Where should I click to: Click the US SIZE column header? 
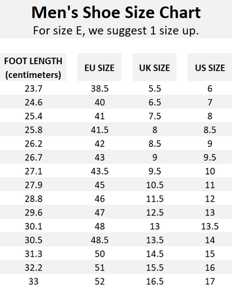[x=210, y=67]
